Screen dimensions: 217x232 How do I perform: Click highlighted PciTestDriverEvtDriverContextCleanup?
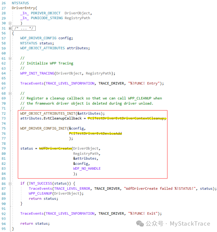126,118
